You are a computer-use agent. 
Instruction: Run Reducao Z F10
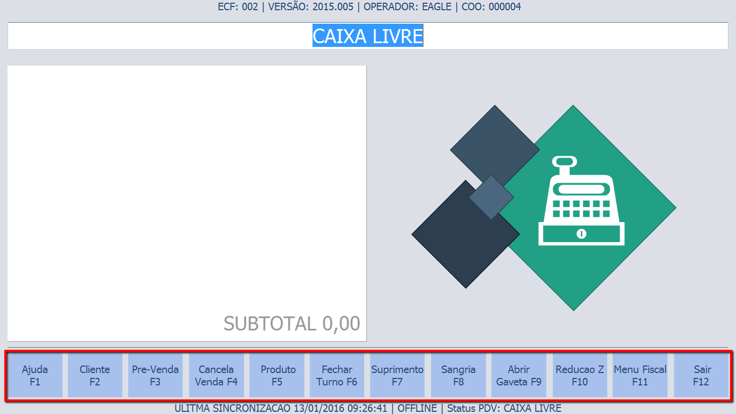click(580, 376)
